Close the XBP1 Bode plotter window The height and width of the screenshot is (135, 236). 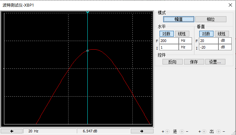[x=230, y=5]
